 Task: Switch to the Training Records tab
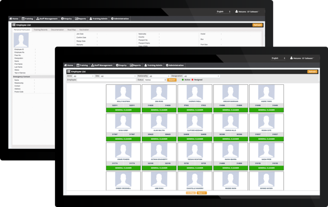click(41, 30)
